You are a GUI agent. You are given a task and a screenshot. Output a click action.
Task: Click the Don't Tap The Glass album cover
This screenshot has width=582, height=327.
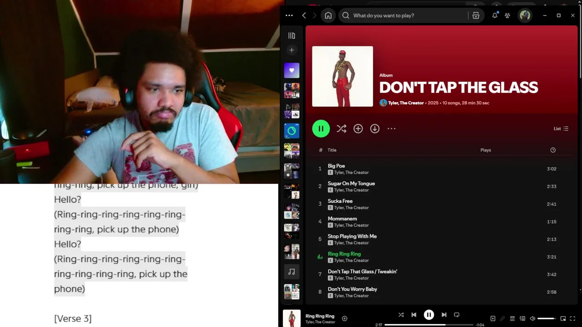(342, 76)
